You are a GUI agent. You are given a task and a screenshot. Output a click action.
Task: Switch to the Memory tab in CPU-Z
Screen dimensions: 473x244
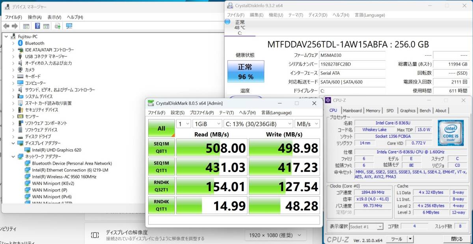coord(373,111)
